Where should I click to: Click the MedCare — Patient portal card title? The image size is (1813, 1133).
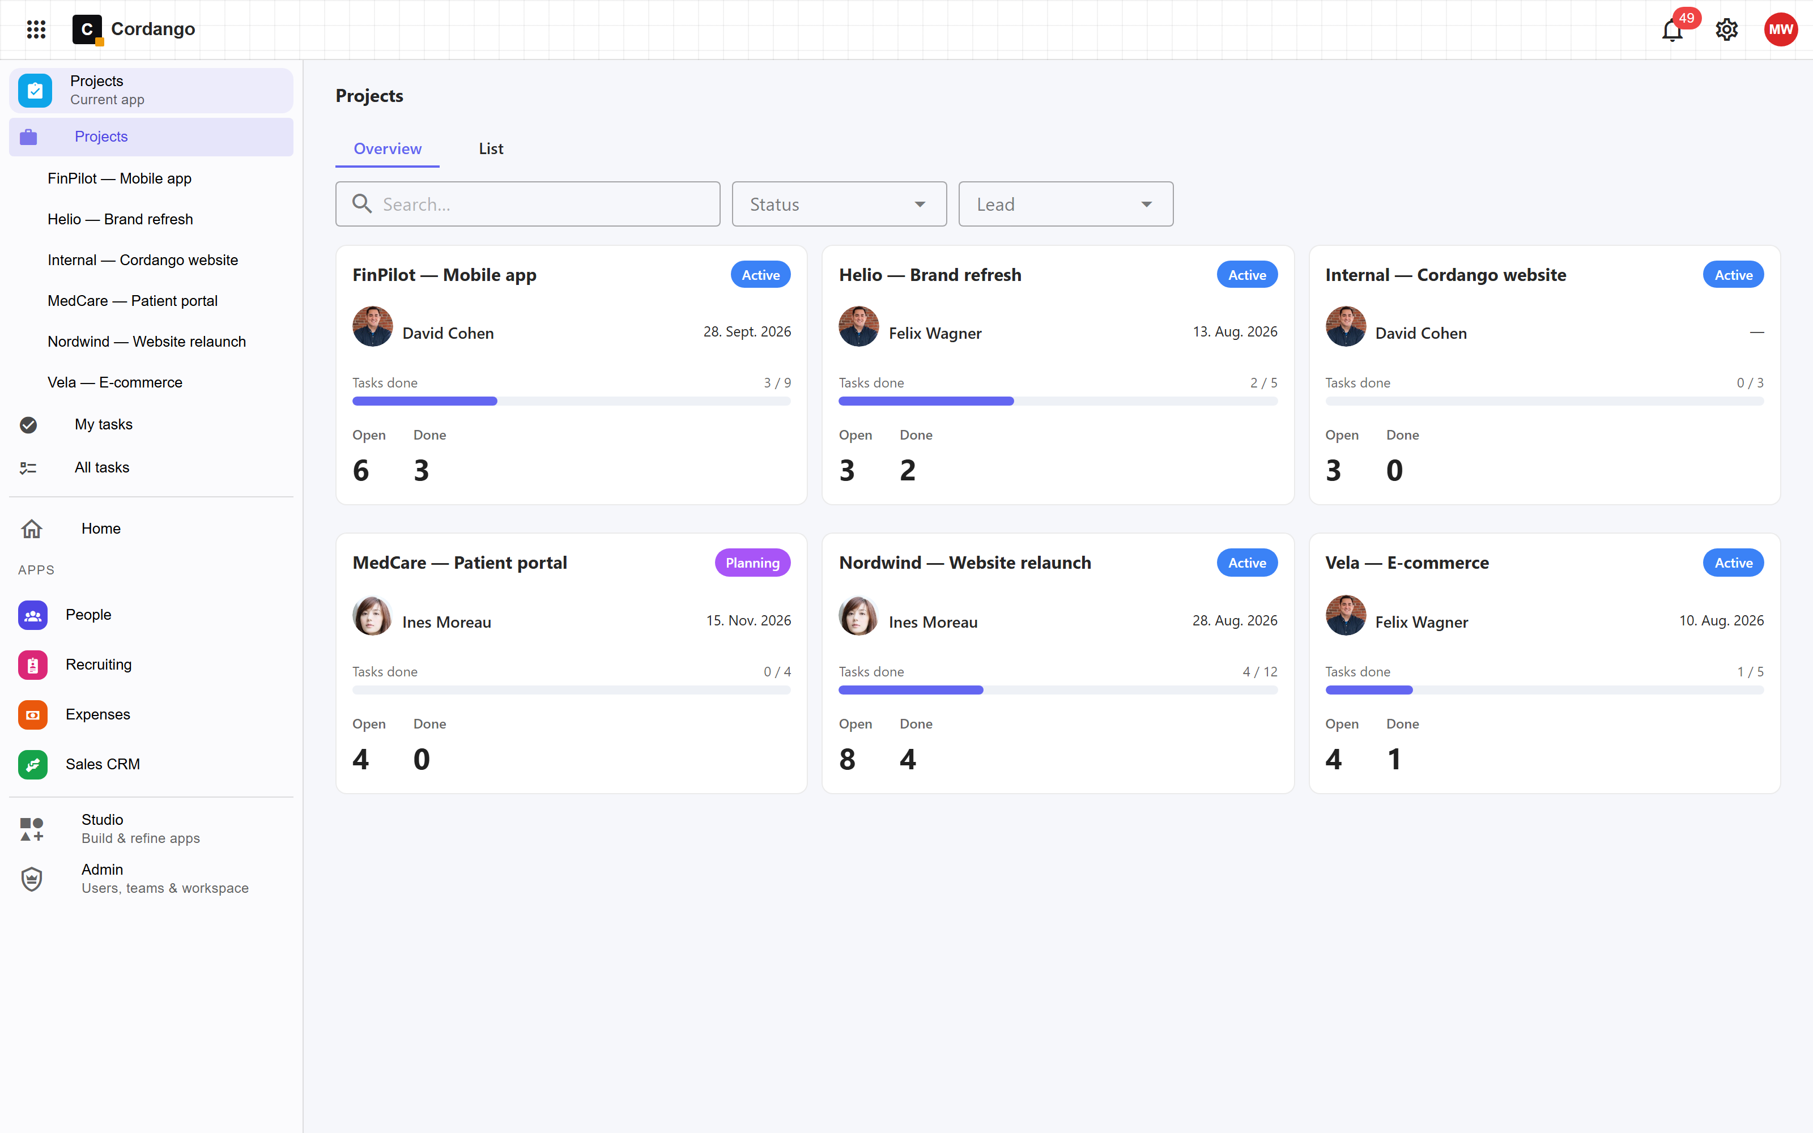point(459,563)
